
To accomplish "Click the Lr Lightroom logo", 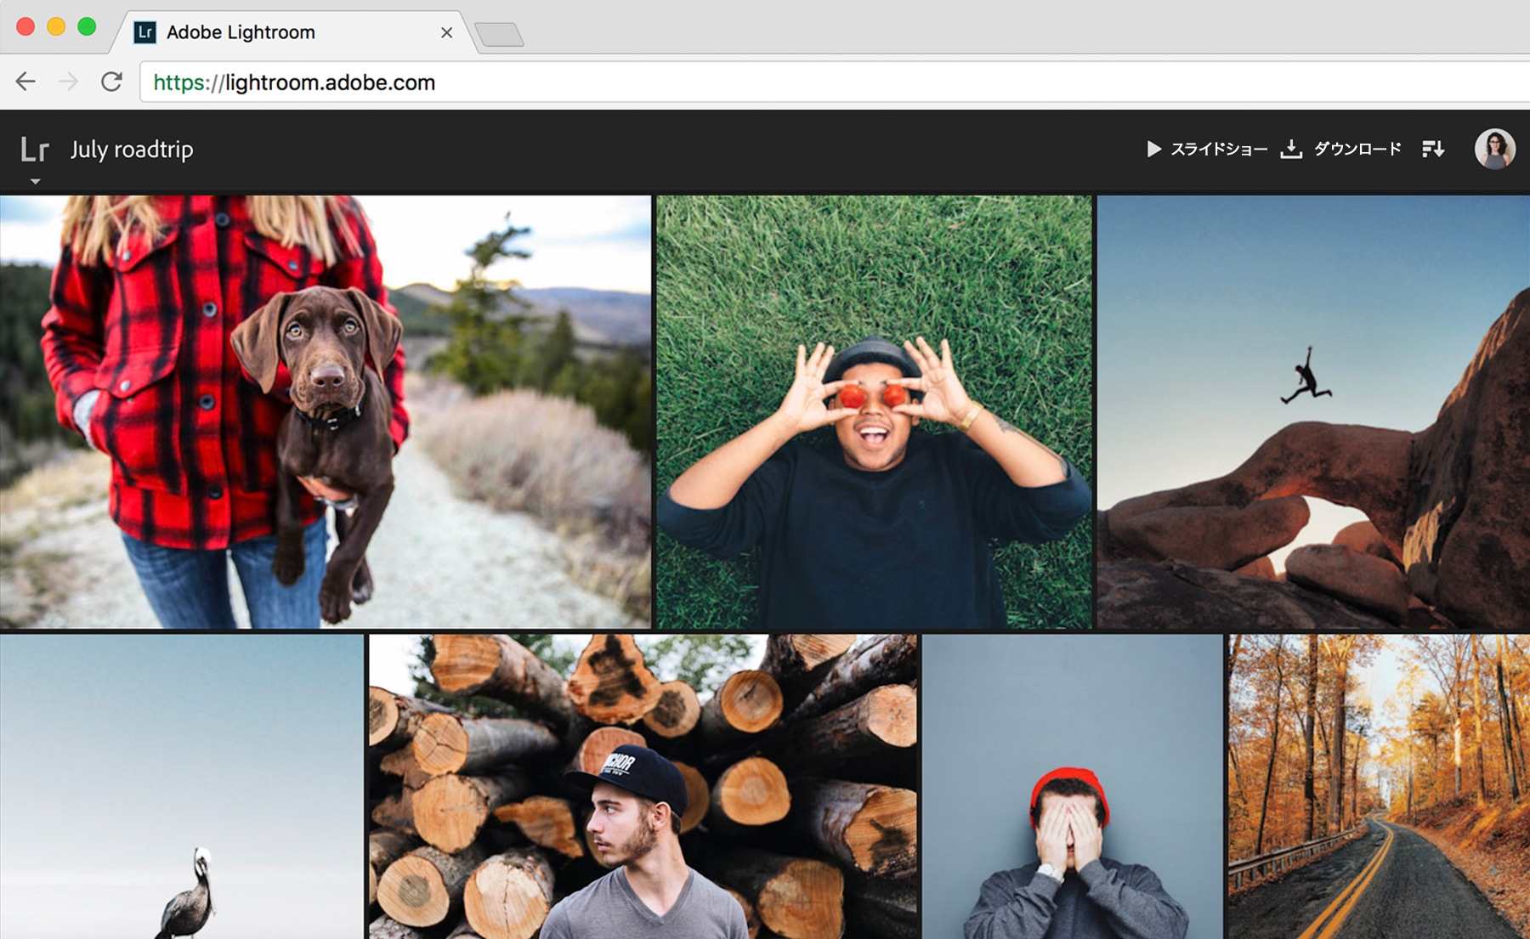I will (35, 150).
